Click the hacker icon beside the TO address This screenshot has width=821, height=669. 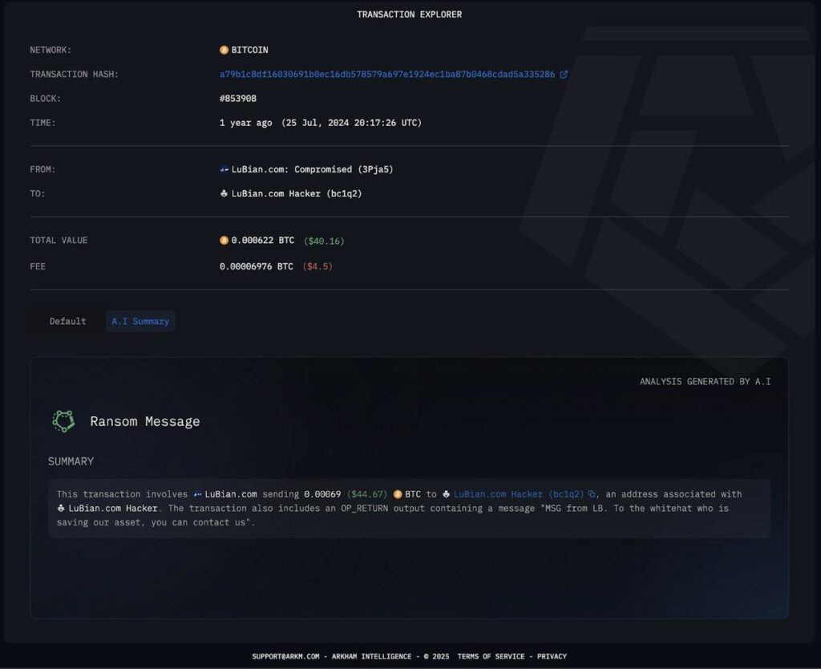(224, 193)
